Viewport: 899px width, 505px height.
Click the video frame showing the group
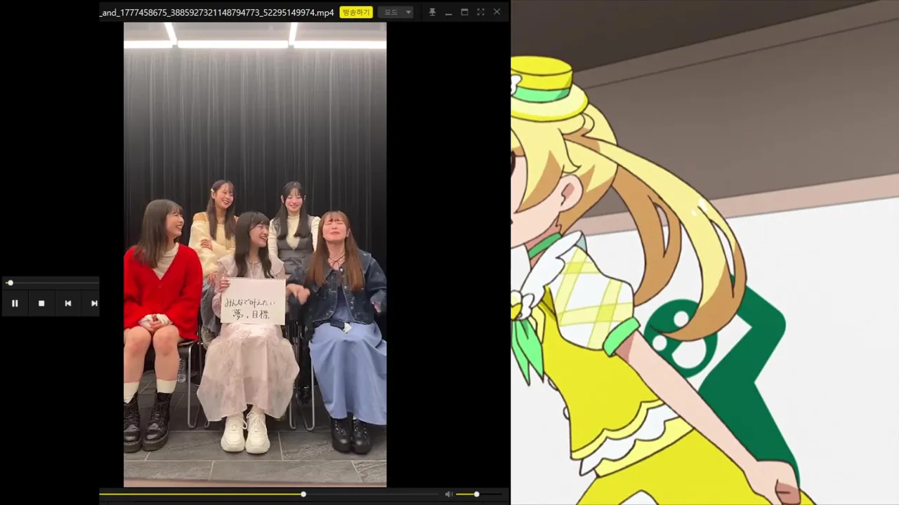point(255,255)
